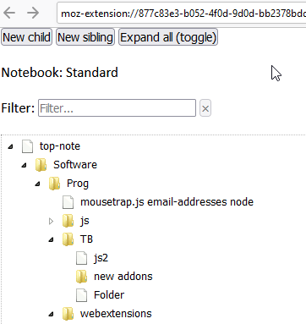The width and height of the screenshot is (306, 324).
Task: Collapse the top-note tree node
Action: 10,146
